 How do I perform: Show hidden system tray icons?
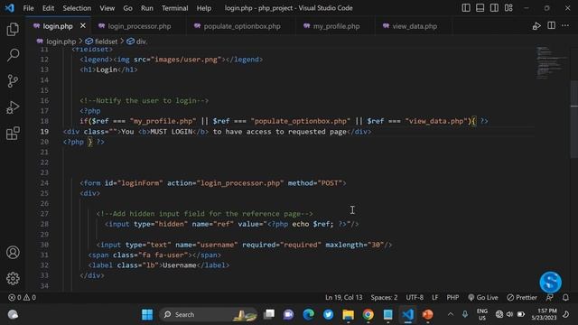coord(451,314)
